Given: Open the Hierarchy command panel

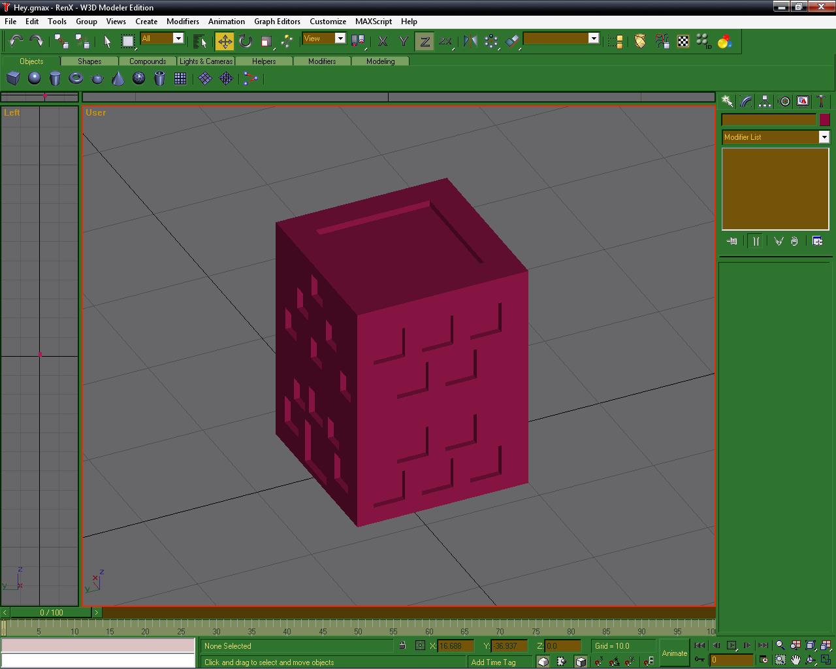Looking at the screenshot, I should click(765, 101).
